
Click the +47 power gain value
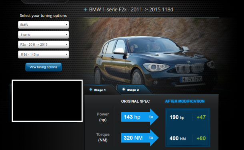click(x=201, y=117)
